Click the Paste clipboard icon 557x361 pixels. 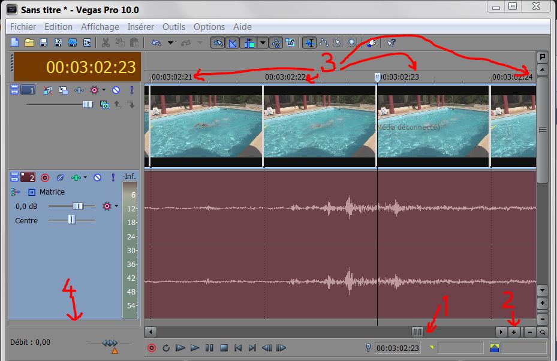tap(134, 43)
